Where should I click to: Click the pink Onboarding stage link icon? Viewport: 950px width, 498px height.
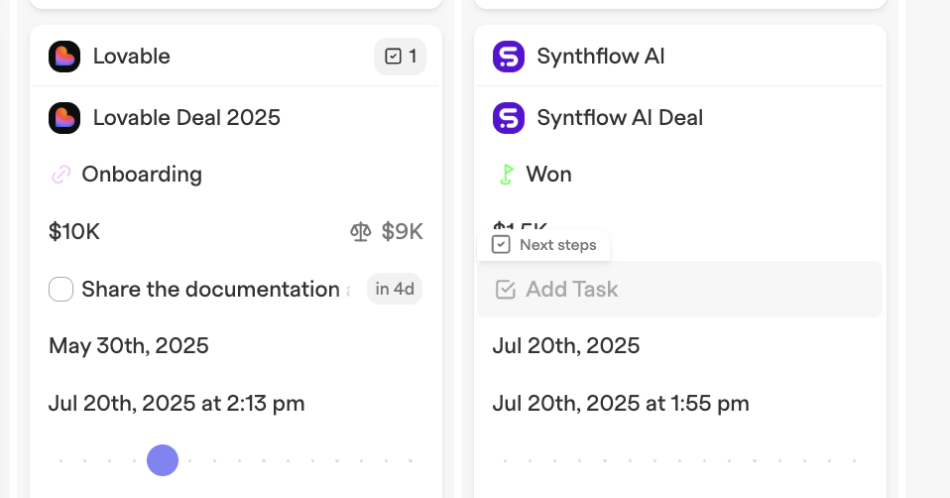(x=61, y=175)
